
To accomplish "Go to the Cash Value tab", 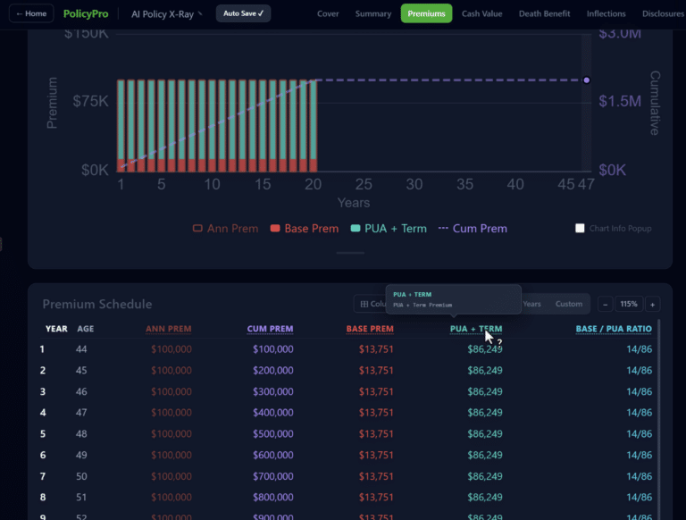I will point(481,14).
